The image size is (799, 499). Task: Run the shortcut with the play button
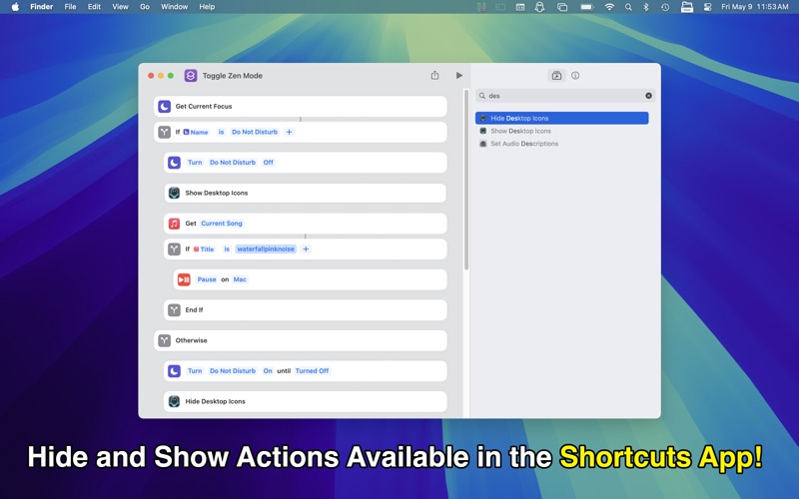click(x=459, y=76)
